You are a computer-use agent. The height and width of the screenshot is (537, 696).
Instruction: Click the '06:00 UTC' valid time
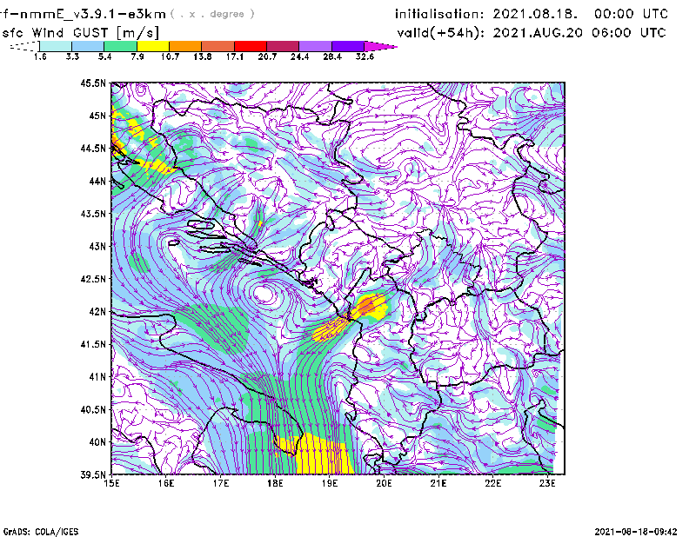pos(629,32)
